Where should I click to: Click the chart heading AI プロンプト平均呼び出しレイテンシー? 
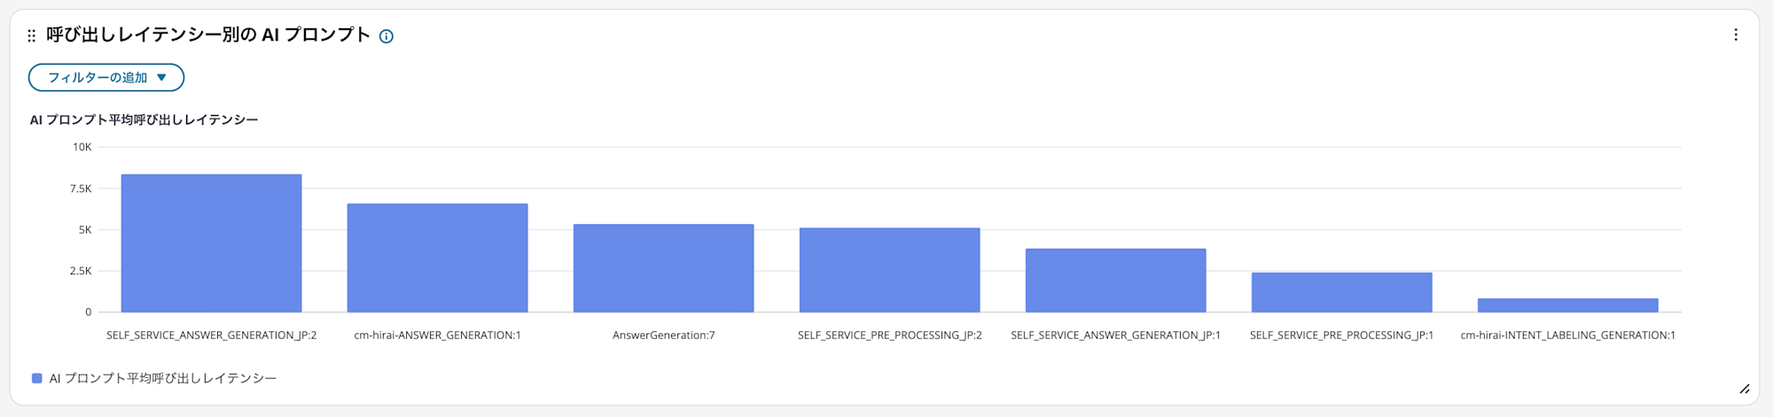tap(144, 120)
